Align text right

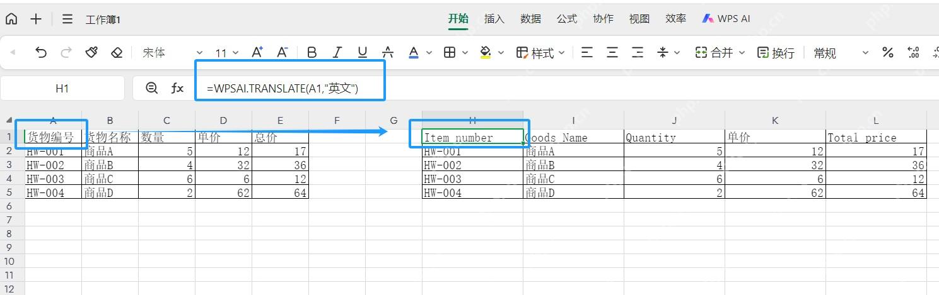pos(638,53)
